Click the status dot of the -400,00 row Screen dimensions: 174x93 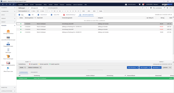[21, 27]
